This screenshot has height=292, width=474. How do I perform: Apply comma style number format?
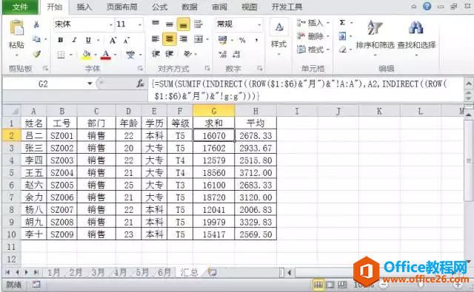pos(256,40)
